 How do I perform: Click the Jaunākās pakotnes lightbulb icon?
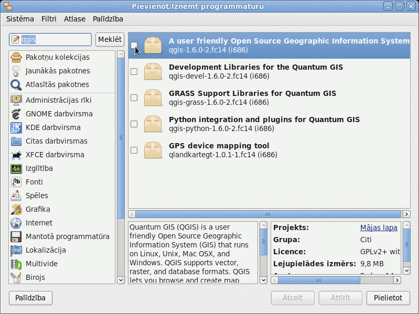(x=16, y=71)
